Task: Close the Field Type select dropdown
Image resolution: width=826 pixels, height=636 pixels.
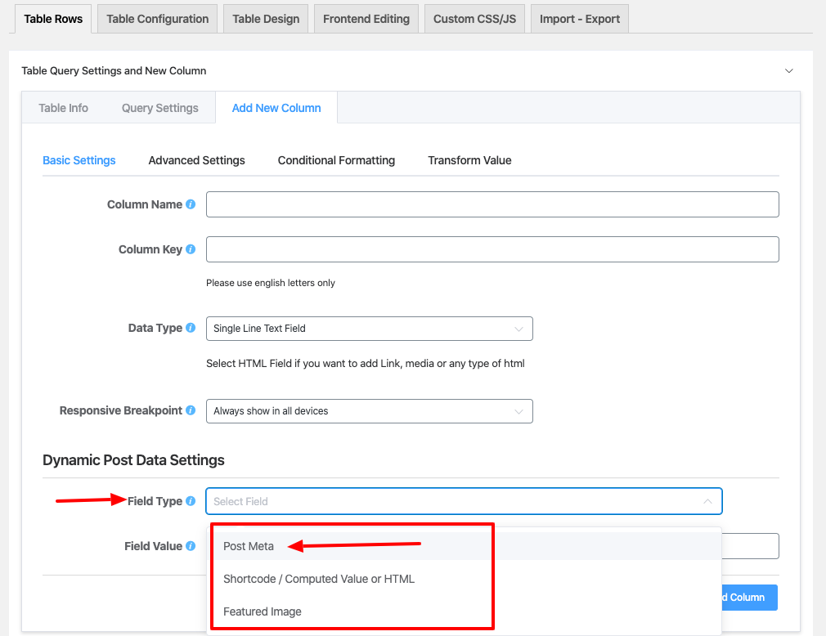Action: [x=707, y=501]
